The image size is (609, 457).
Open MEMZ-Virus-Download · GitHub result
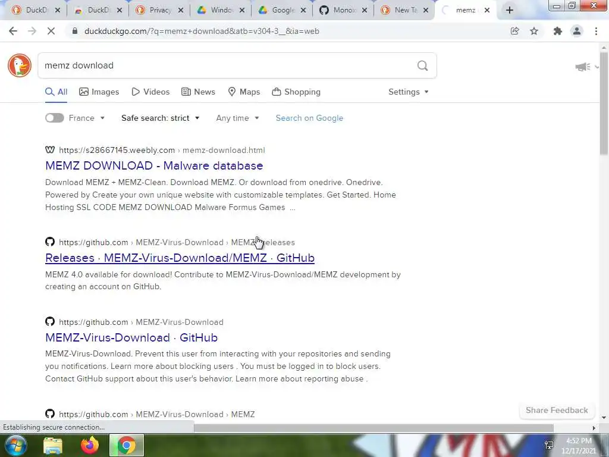131,337
